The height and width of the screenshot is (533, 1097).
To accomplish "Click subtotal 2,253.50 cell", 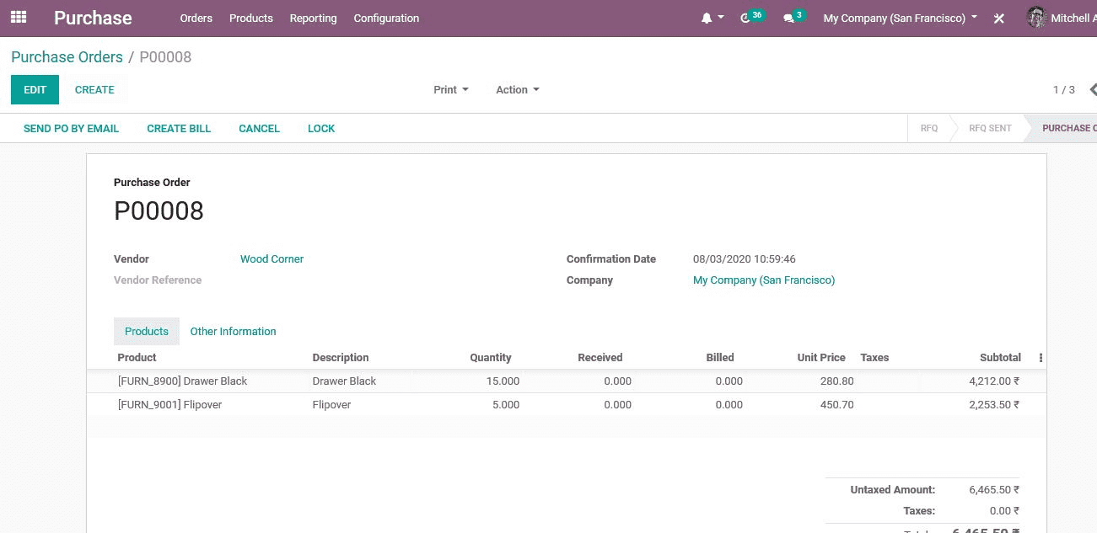I will pos(994,405).
